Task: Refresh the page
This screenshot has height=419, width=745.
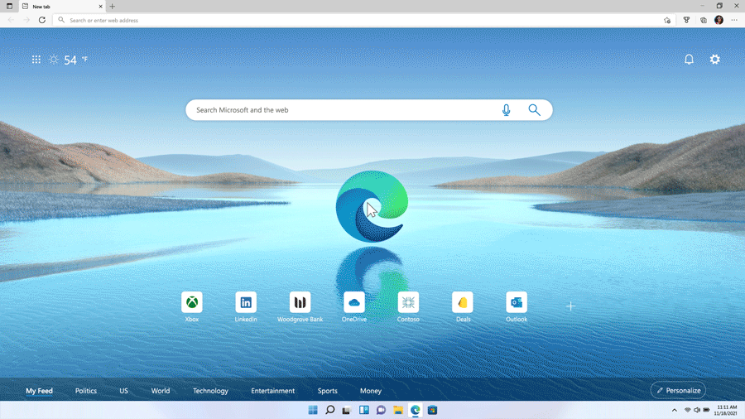Action: (x=42, y=20)
